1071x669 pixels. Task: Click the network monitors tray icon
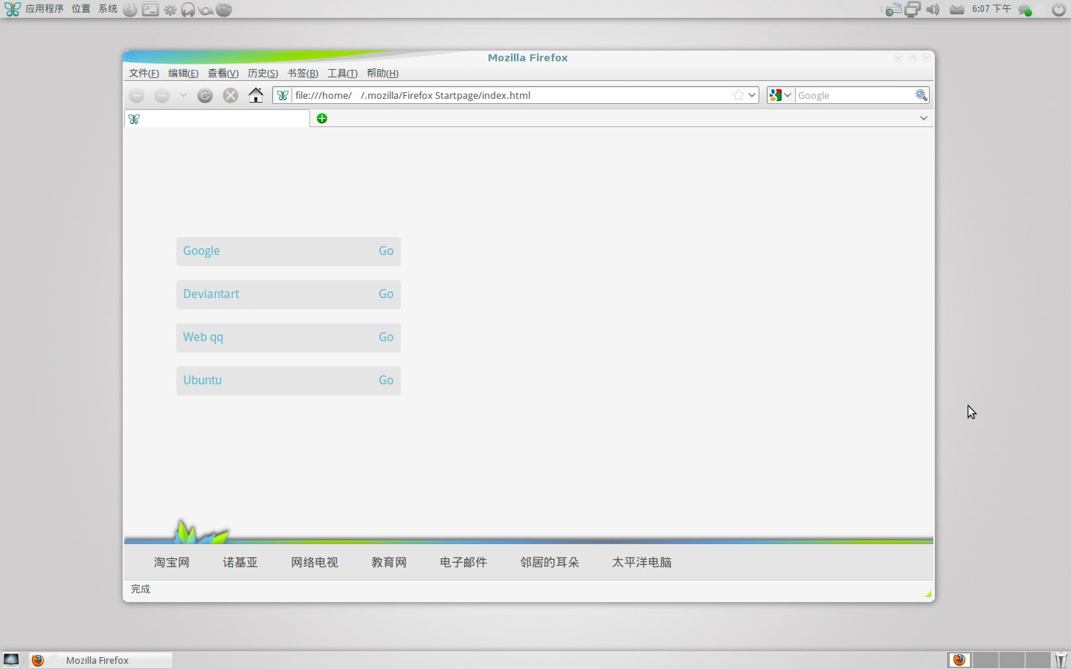[x=913, y=10]
